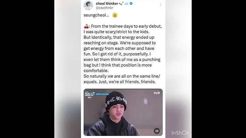
Task: Toggle the video sound speaker icon
Action: [157, 131]
